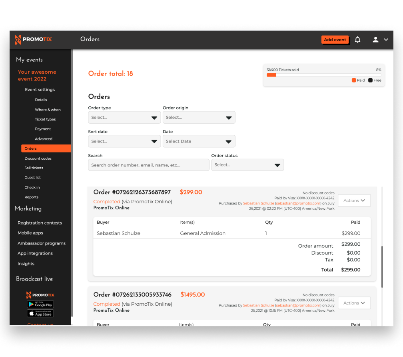Click the App Store badge in sidebar

(x=40, y=313)
